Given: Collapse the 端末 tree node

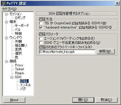Looking at the screenshot, I should [6, 22].
